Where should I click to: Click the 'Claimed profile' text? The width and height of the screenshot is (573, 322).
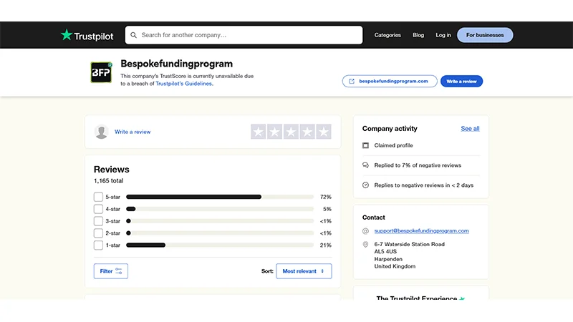[393, 145]
